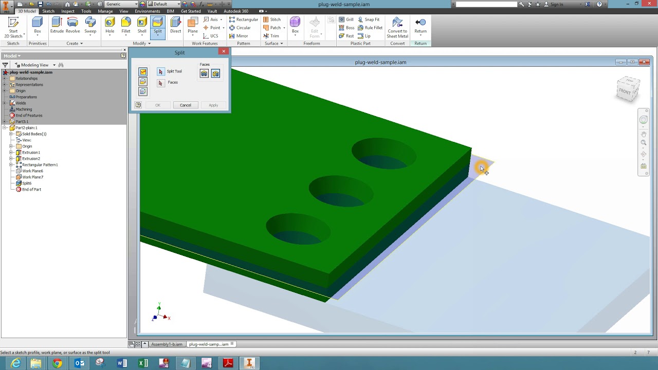Select the Rectangular pattern tool
The image size is (658, 370).
tap(244, 20)
